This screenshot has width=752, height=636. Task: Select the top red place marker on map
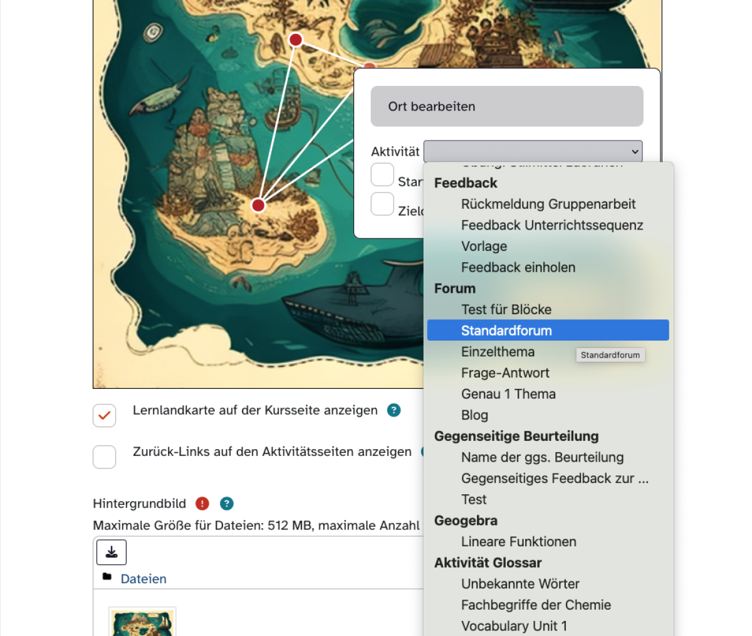pyautogui.click(x=296, y=40)
